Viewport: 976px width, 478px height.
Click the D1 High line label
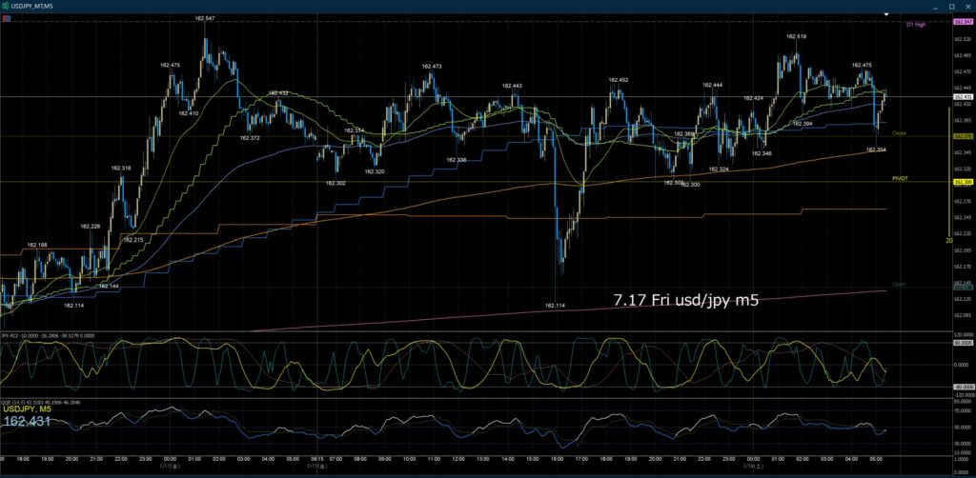[x=916, y=24]
